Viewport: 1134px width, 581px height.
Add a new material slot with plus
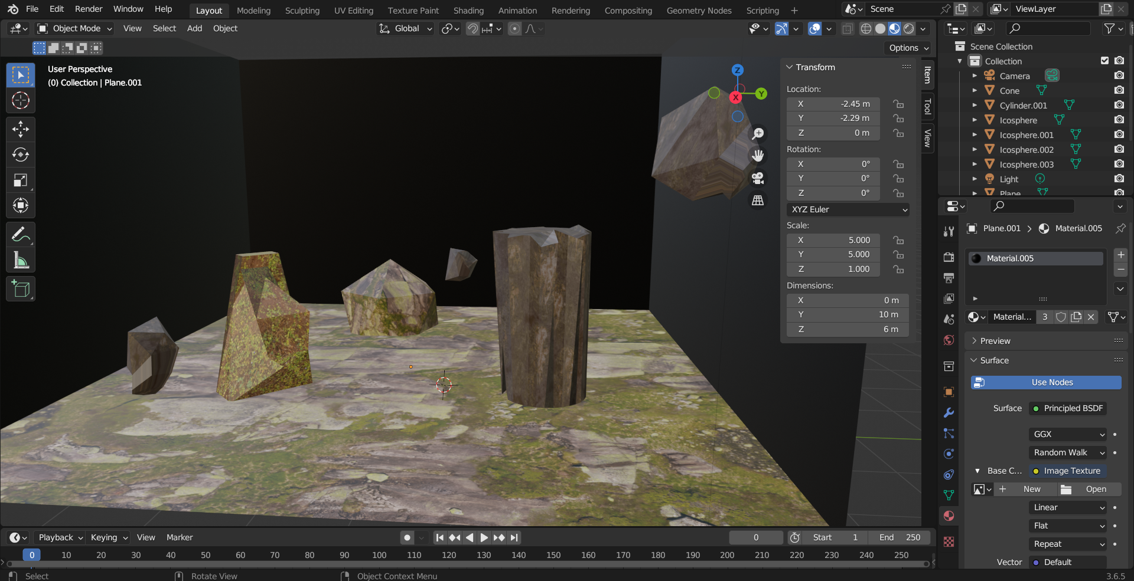pos(1120,255)
